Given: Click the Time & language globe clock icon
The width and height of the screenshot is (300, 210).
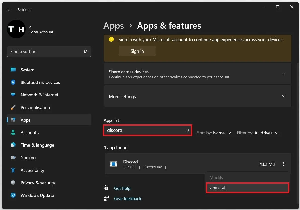Looking at the screenshot, I should (13, 145).
